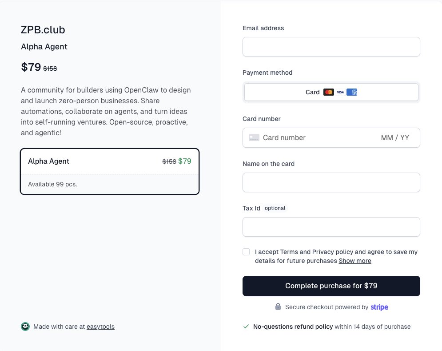Select the Alpha Agent product option
The width and height of the screenshot is (442, 351).
[x=110, y=171]
